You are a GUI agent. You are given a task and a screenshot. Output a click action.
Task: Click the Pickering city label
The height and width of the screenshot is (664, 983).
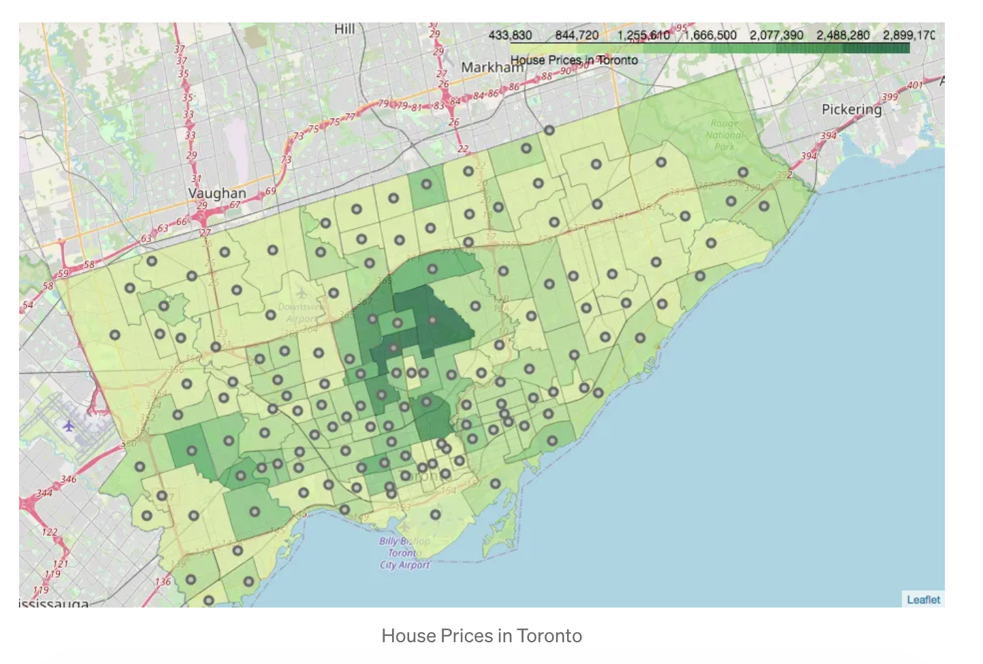[852, 110]
